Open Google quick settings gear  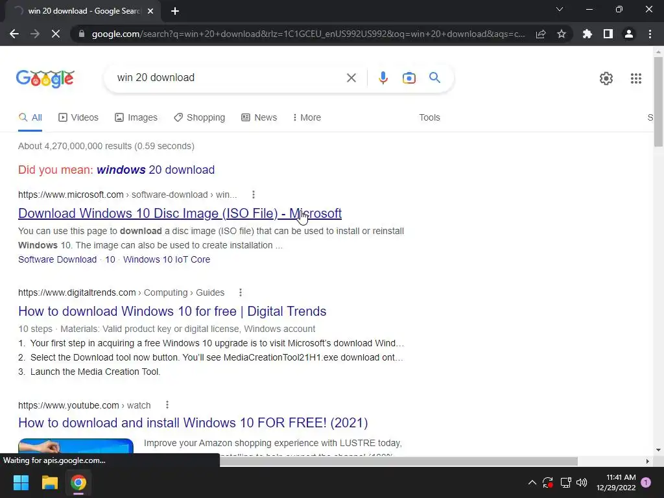coord(606,78)
